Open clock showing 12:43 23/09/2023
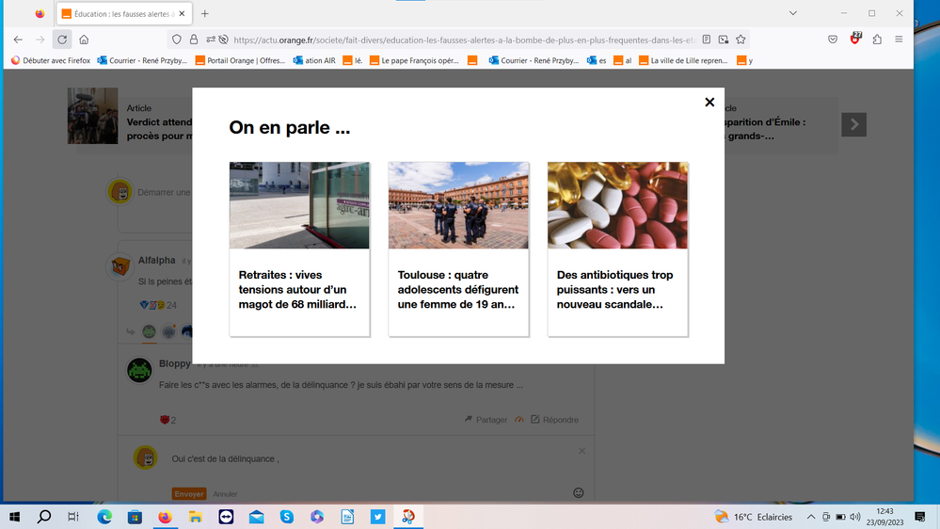 coord(884,517)
